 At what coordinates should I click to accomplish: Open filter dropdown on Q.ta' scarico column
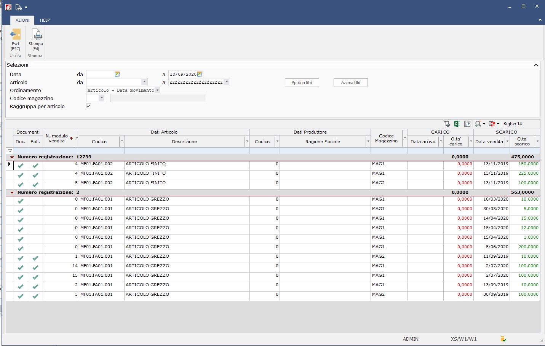tap(537, 141)
